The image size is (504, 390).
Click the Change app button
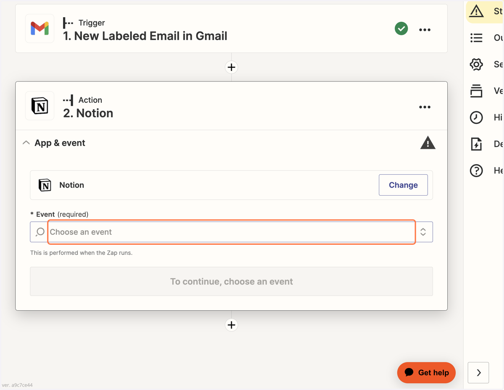click(403, 185)
